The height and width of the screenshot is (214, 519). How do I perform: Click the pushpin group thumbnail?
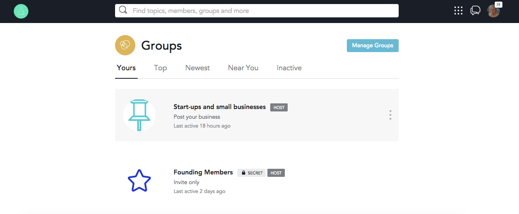pyautogui.click(x=139, y=115)
